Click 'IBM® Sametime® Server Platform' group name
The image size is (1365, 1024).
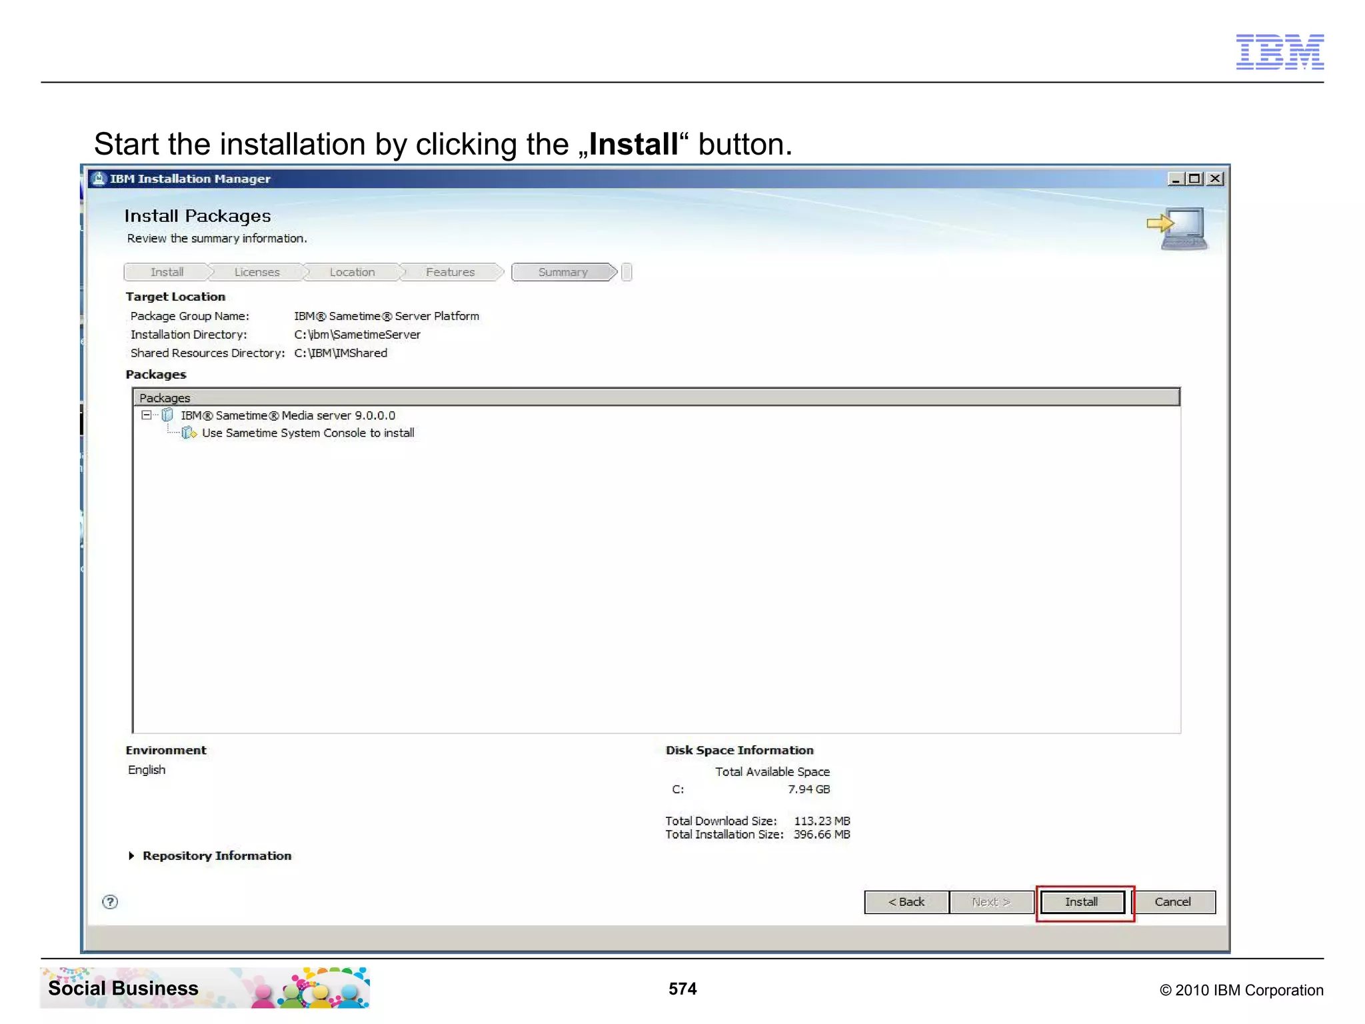click(x=387, y=316)
